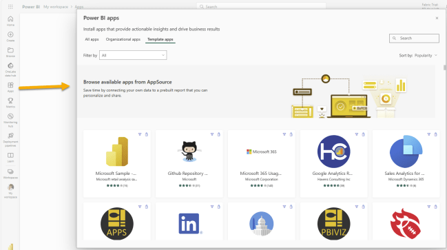The height and width of the screenshot is (250, 447).
Task: Open Workspaces in the sidebar
Action: point(10,174)
